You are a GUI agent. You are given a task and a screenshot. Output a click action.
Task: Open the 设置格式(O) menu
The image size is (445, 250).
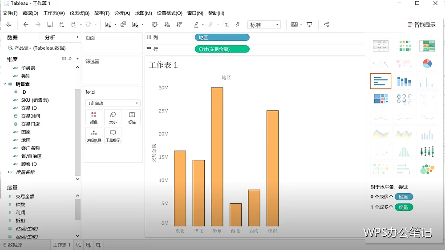pyautogui.click(x=170, y=13)
